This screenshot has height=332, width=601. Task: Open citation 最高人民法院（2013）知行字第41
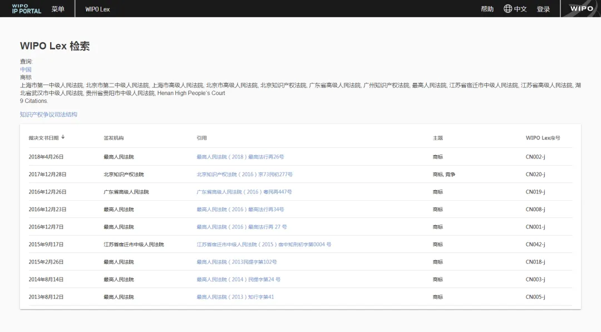coord(235,297)
